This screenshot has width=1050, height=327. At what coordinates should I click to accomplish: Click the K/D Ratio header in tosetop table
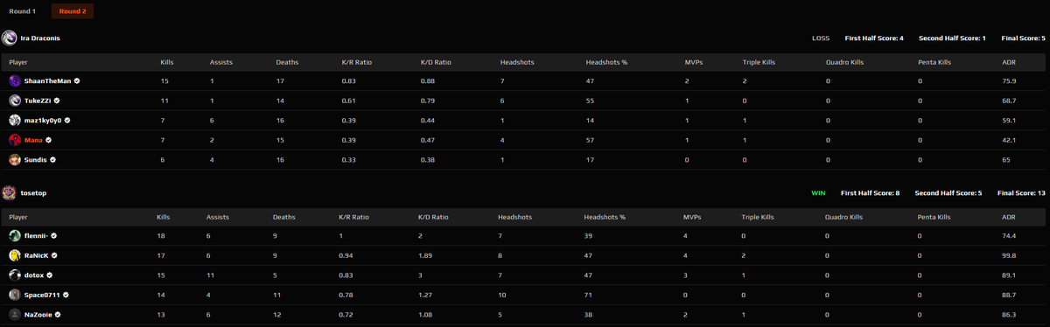433,216
